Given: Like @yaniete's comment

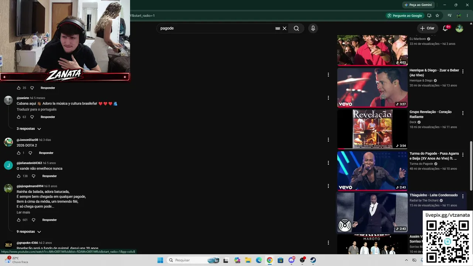Looking at the screenshot, I should tap(19, 117).
